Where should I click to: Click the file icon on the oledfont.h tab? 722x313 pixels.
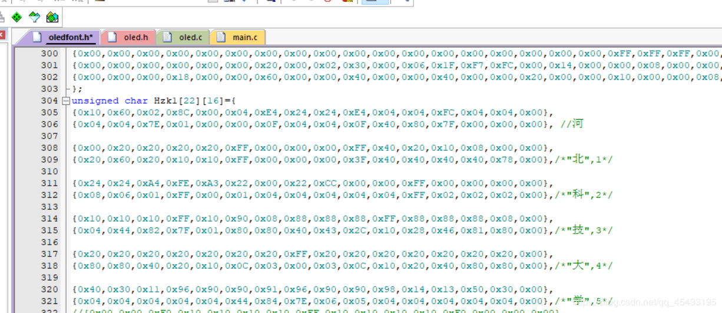(x=38, y=37)
